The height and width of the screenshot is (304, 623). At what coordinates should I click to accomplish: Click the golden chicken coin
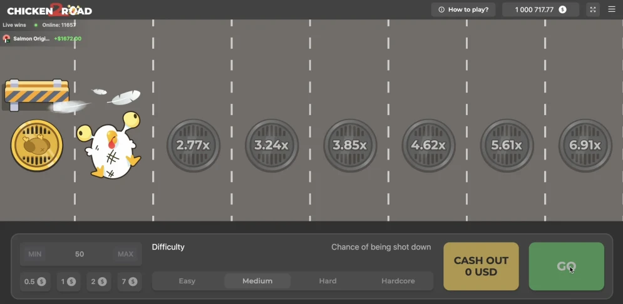[x=37, y=146]
